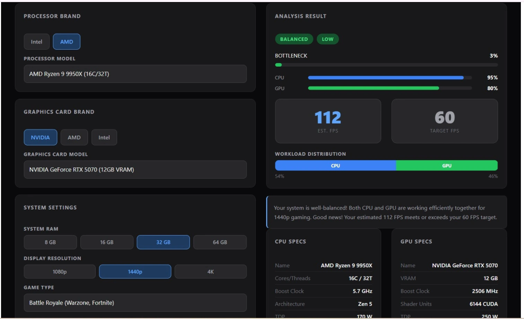Click the LOW status badge
The image size is (524, 319).
point(327,39)
